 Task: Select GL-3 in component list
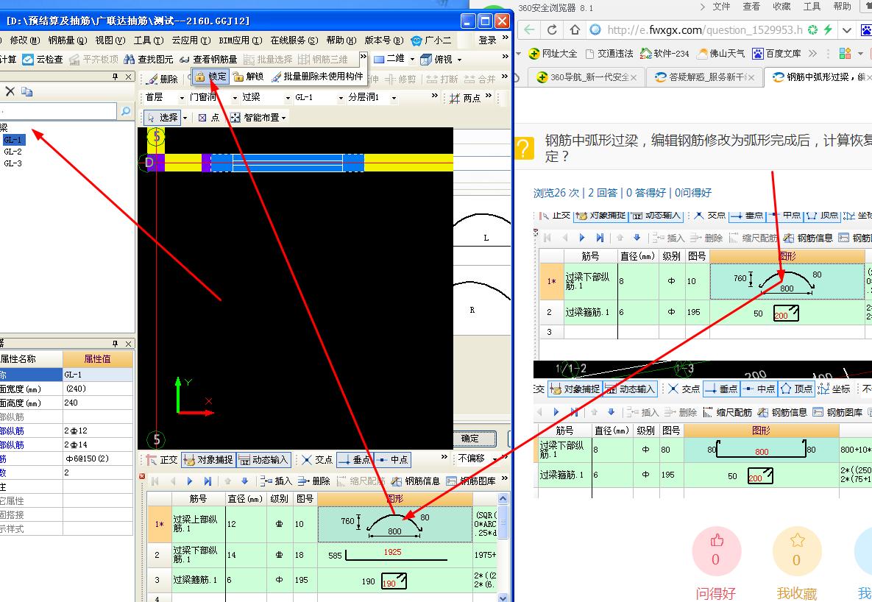tap(13, 163)
